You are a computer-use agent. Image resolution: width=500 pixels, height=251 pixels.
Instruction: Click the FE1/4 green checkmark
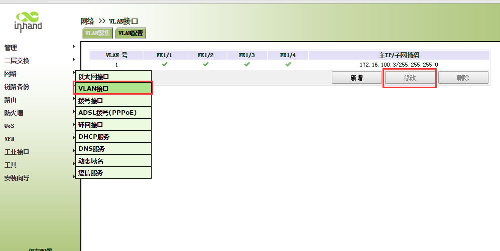[288, 65]
